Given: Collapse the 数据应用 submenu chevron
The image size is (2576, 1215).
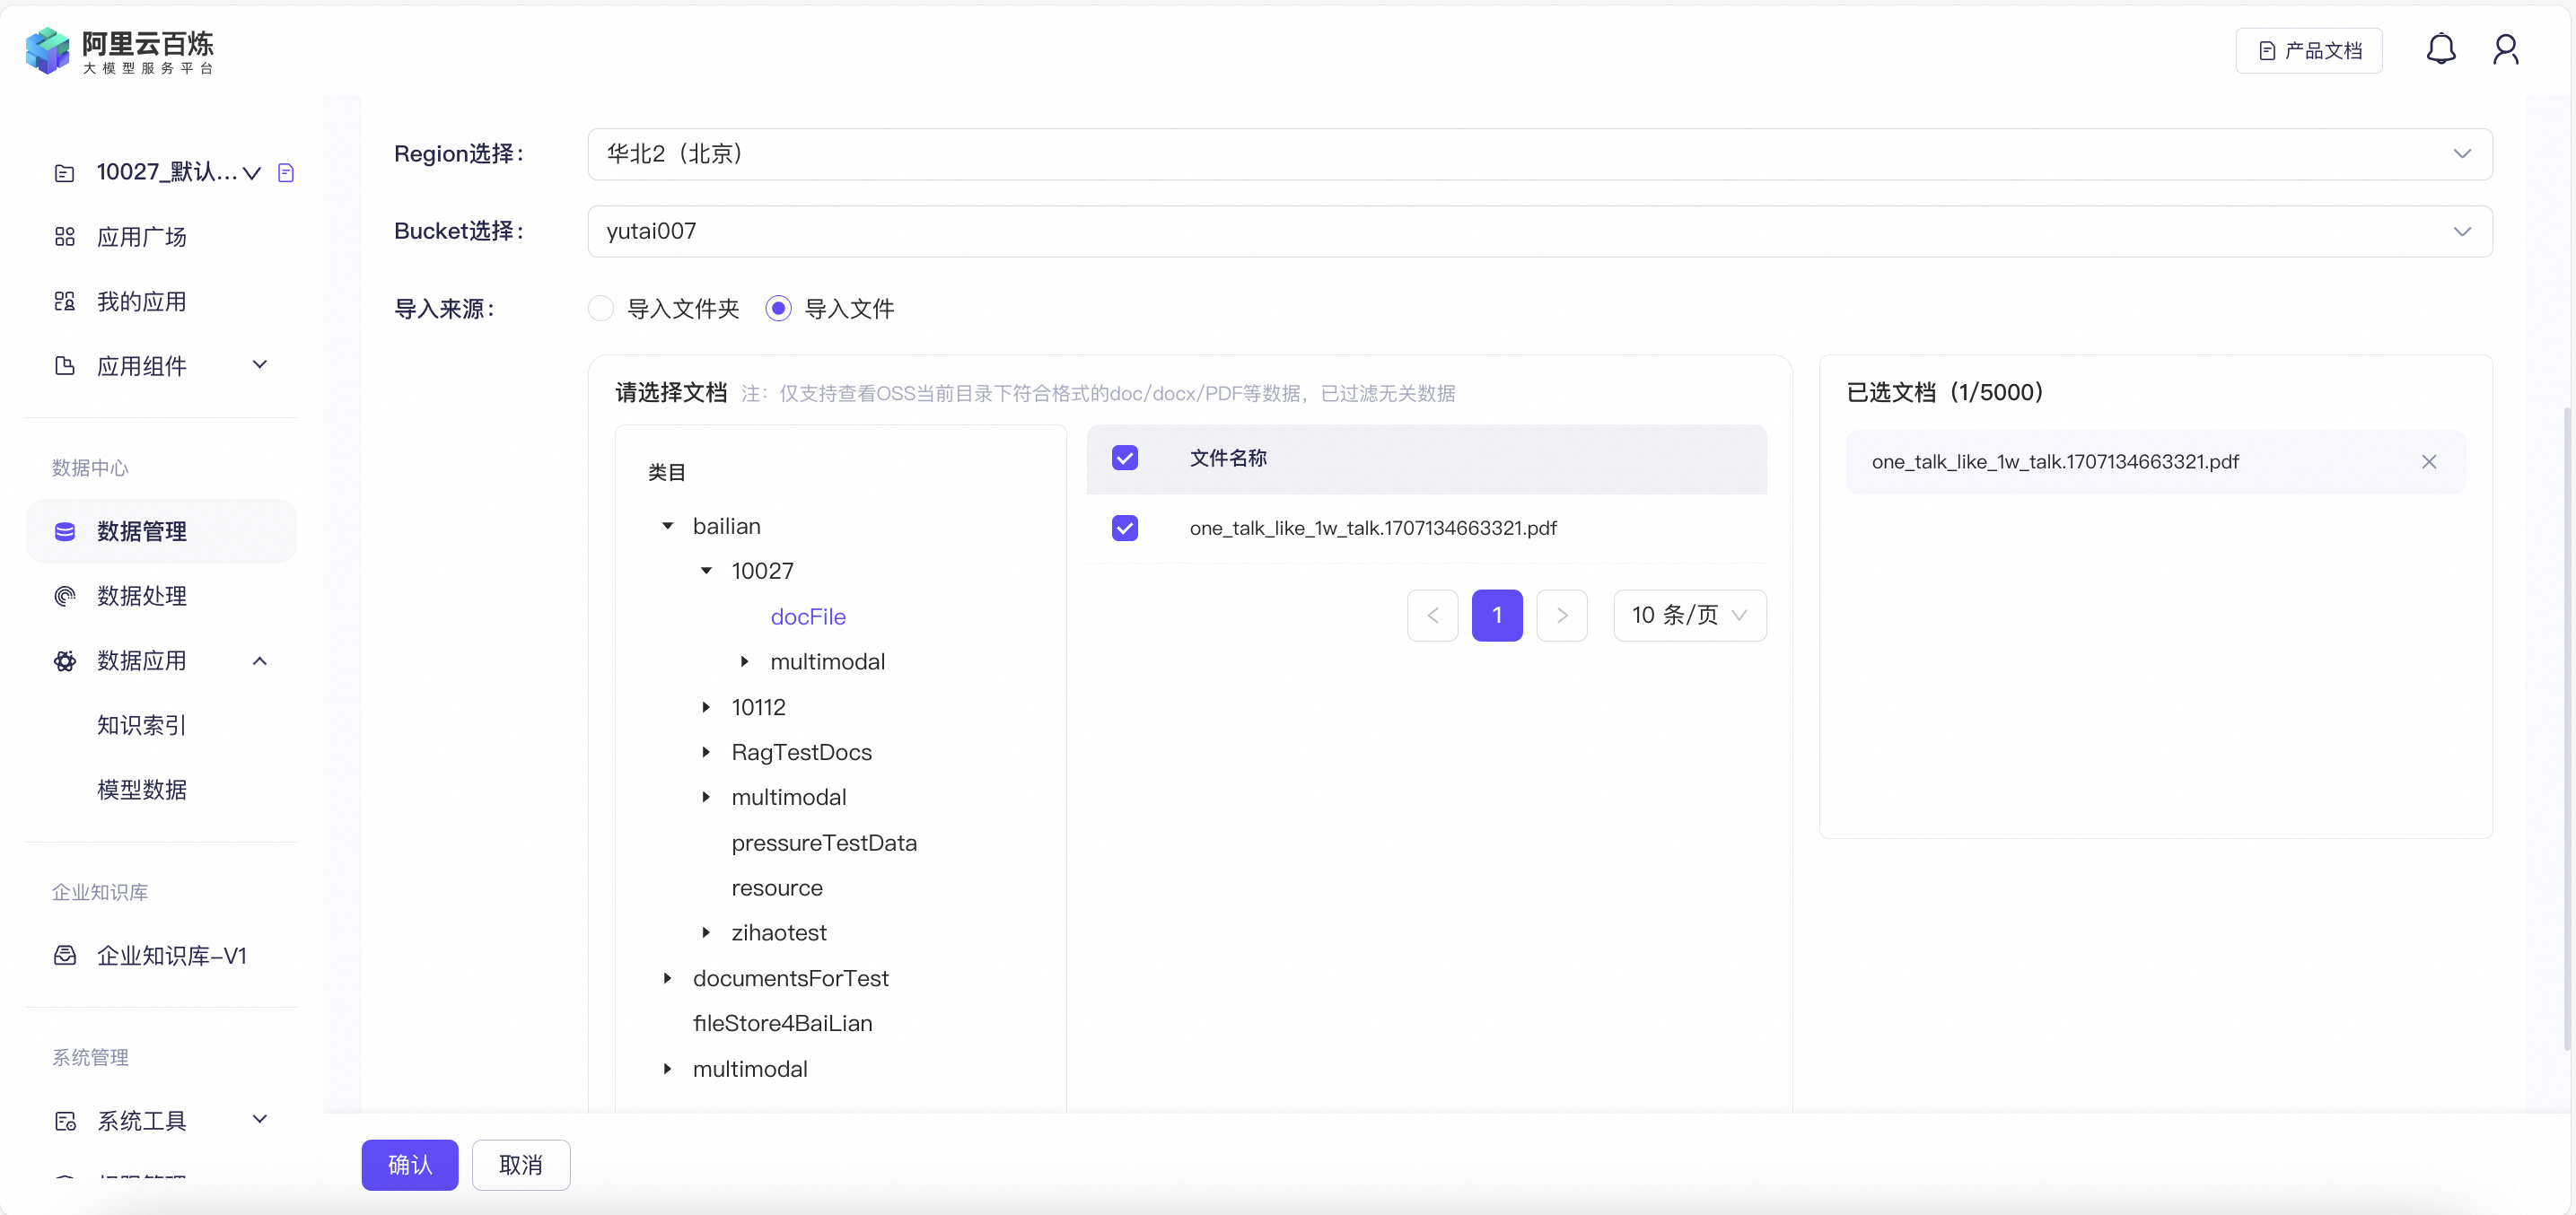Looking at the screenshot, I should (260, 660).
